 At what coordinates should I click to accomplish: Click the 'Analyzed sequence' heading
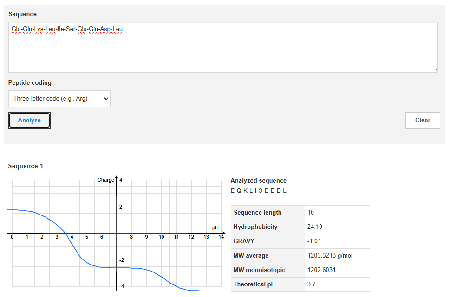tap(258, 181)
